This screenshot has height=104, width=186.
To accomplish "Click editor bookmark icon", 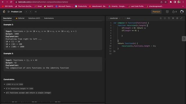I will pos(161,18).
